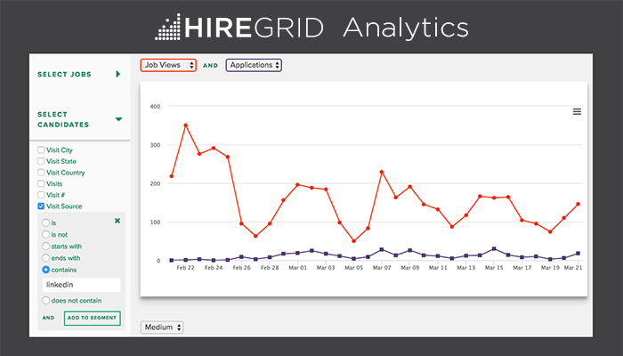Screen dimensions: 623x356
Task: Click the Add to Segment button
Action: [x=93, y=318]
